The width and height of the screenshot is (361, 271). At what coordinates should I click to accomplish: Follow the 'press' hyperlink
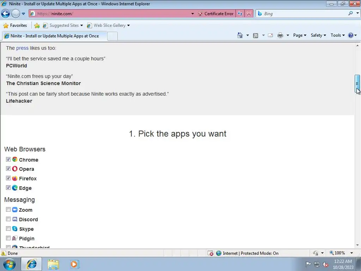(x=22, y=48)
